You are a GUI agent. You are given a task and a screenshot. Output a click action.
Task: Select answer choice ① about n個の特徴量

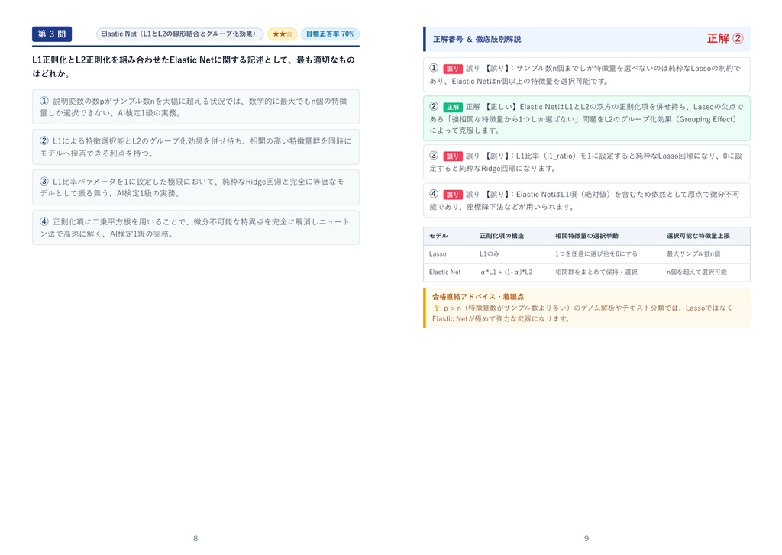click(195, 107)
